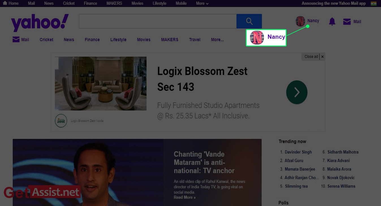
Task: Open MAKERS in the top bar
Action: click(114, 3)
